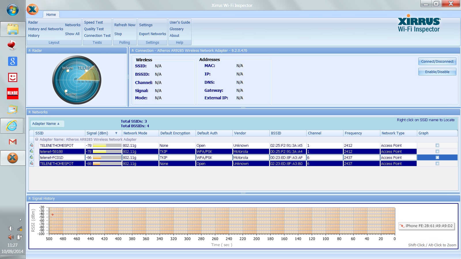Switch to the Home ribbon tab

point(51,15)
